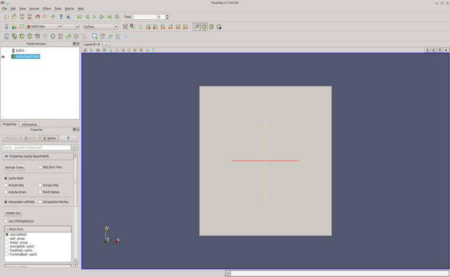The height and width of the screenshot is (277, 450).
Task: Apply the Threshold filter icon
Action: [x=37, y=36]
